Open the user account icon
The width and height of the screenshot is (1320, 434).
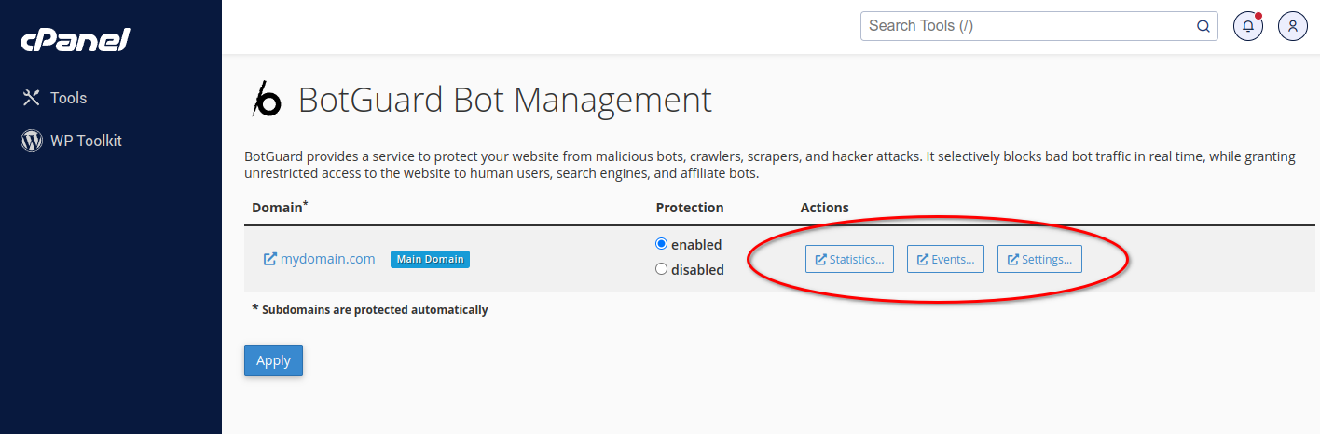tap(1293, 26)
